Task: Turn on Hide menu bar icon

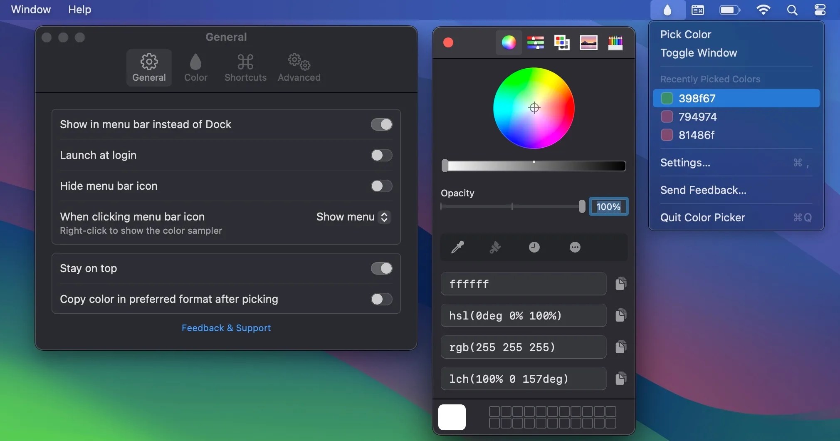Action: 381,186
